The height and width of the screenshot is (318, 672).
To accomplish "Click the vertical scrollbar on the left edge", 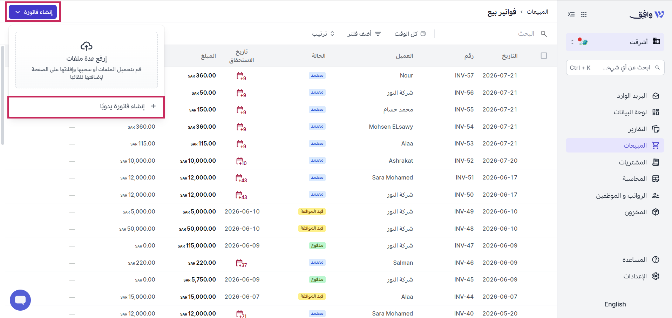I will [x=2, y=95].
